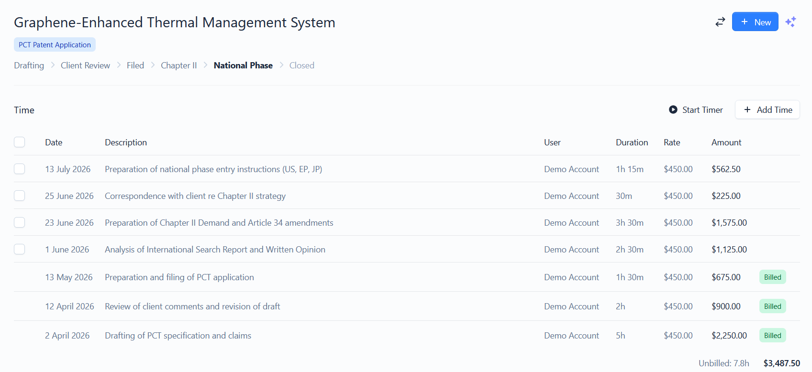Check the 25 June 2026 entry checkbox

[x=20, y=196]
